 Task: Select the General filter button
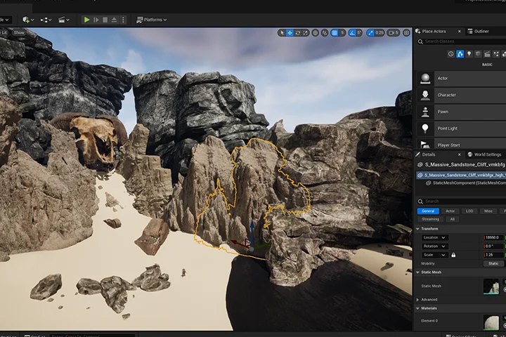428,211
